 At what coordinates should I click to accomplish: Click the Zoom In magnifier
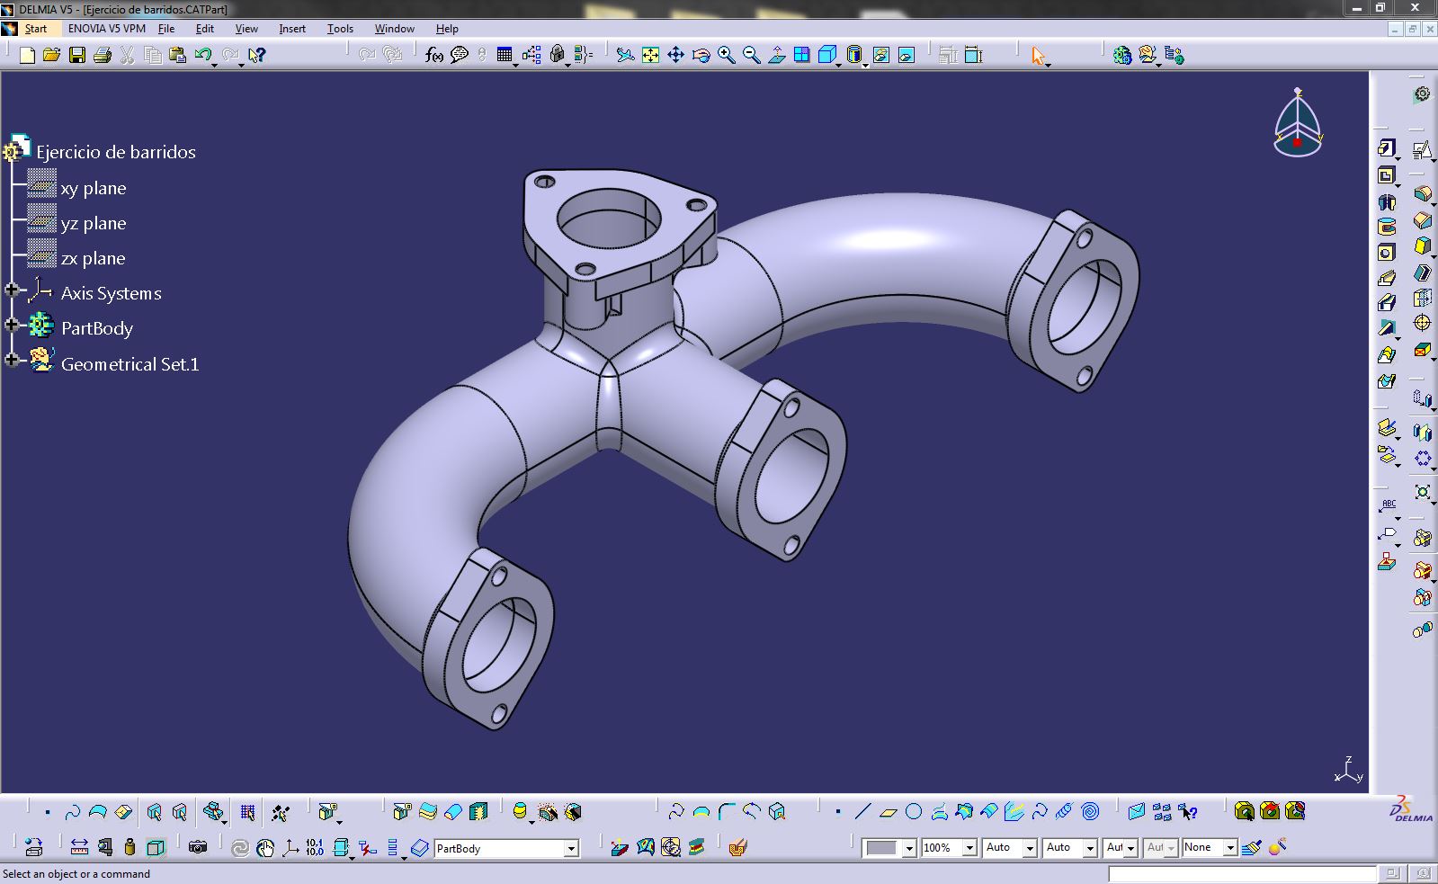click(x=726, y=55)
